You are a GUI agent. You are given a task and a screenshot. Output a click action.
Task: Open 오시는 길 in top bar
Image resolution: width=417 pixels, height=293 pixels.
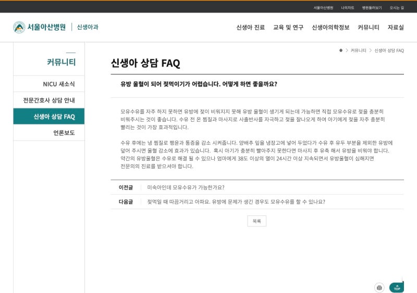click(x=397, y=8)
